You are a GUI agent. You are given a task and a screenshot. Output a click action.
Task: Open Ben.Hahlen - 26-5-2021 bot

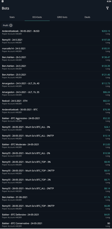56,58
